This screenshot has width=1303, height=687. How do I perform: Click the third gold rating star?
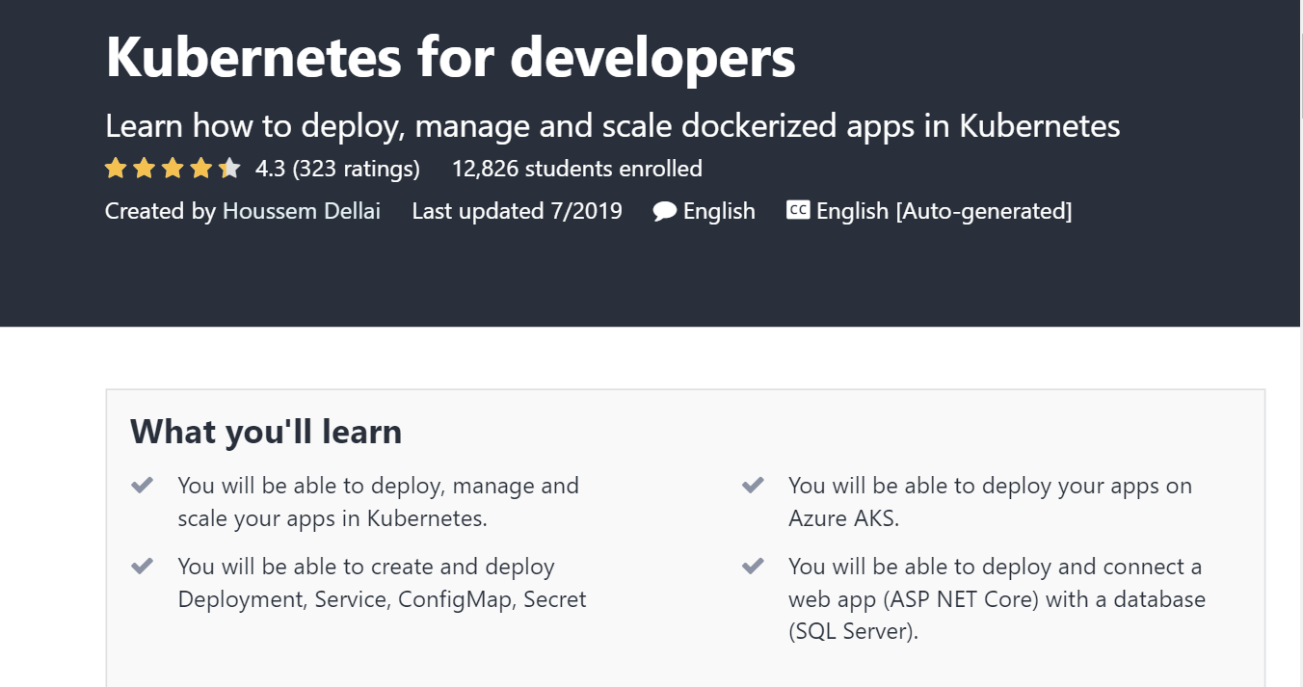click(173, 170)
